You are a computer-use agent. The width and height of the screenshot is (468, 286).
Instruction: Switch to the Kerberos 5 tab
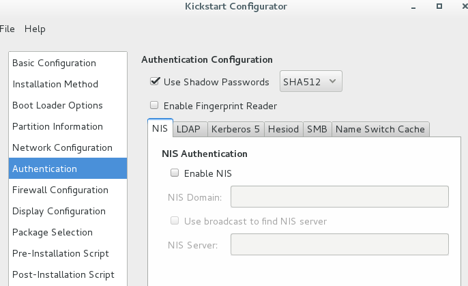pyautogui.click(x=236, y=129)
